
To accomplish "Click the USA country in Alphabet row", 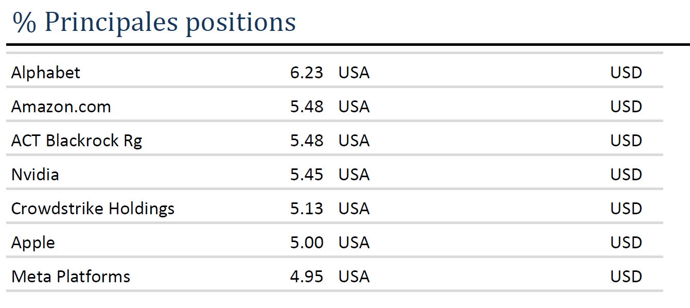I will click(354, 73).
